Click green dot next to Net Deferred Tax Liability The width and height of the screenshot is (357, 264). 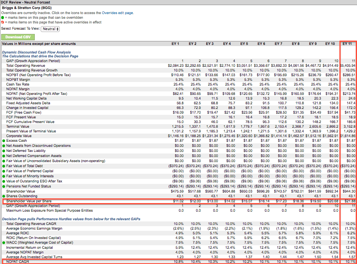4,151
